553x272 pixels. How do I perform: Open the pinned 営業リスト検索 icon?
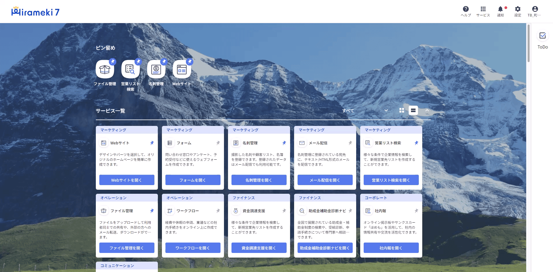(130, 69)
